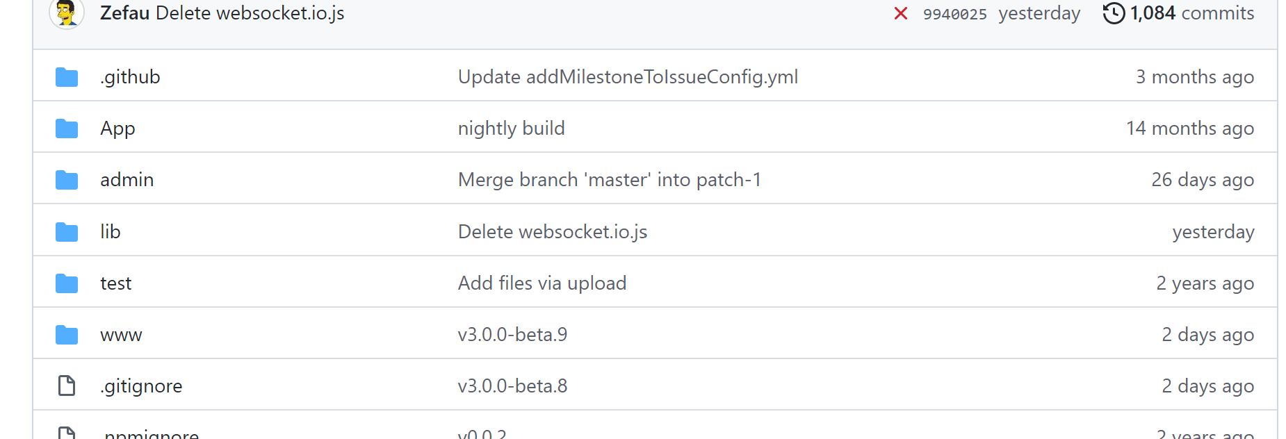Click the .github folder icon
1286x439 pixels.
coord(66,77)
